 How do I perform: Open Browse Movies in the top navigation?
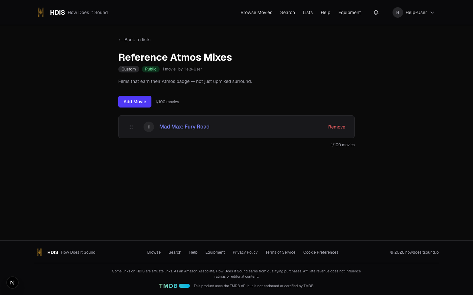(x=256, y=12)
